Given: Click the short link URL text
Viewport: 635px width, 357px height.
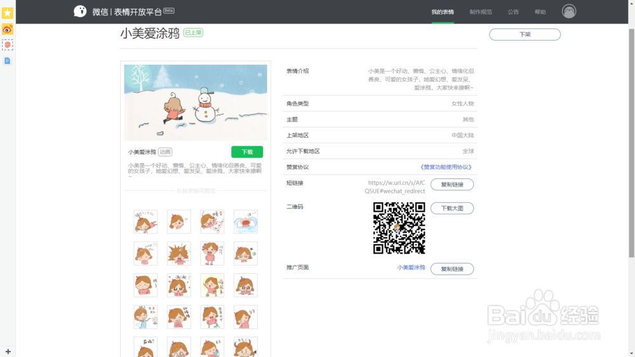Looking at the screenshot, I should click(395, 187).
